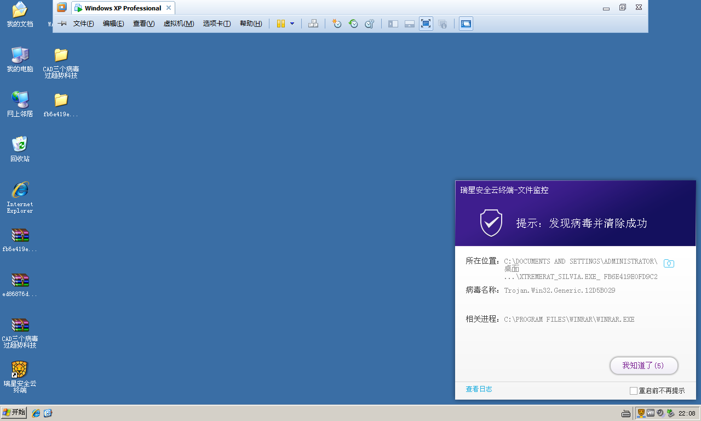Check the 重启前不再提示 checkbox
The width and height of the screenshot is (701, 421).
click(634, 391)
